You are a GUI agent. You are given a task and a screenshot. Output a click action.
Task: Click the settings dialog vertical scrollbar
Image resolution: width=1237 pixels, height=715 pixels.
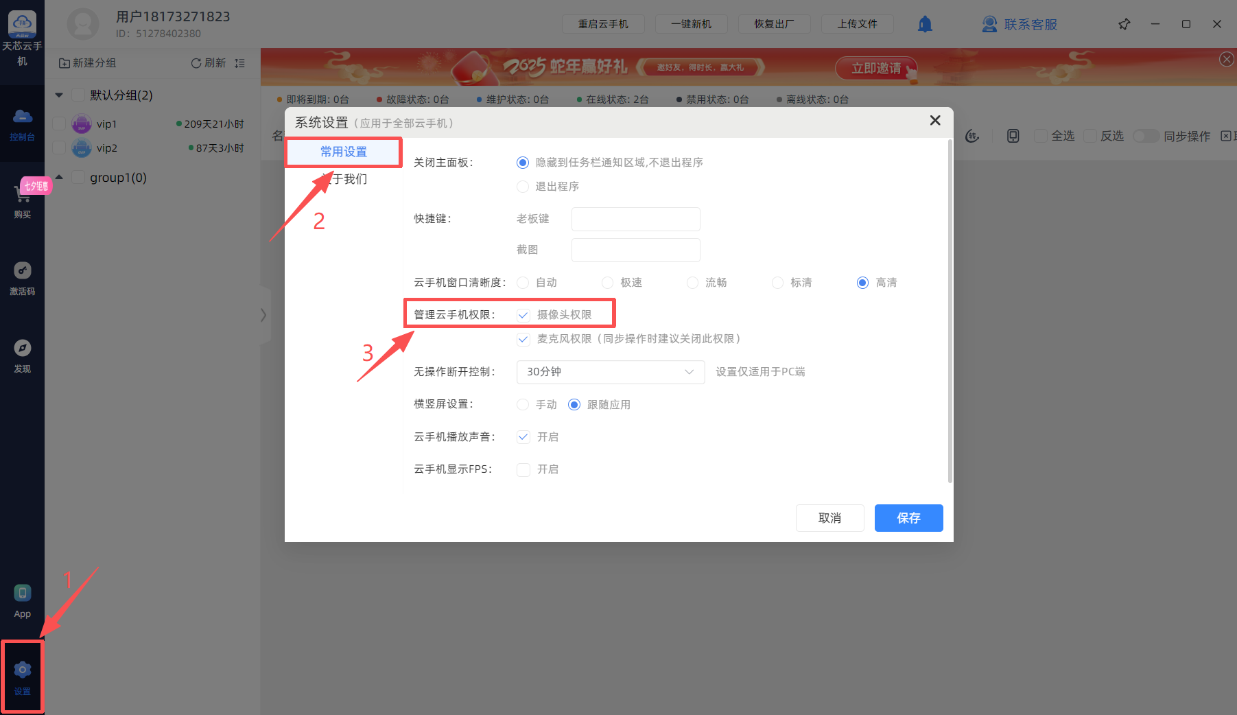[950, 309]
